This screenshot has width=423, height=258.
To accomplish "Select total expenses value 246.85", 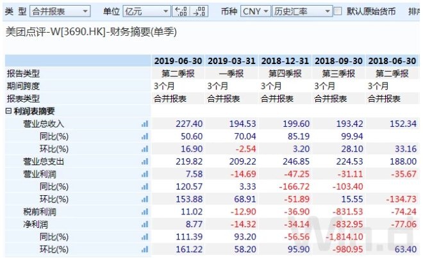I will click(296, 161).
